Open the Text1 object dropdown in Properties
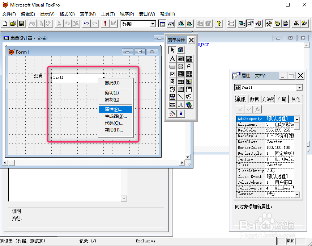Image resolution: width=312 pixels, height=246 pixels. click(x=299, y=88)
